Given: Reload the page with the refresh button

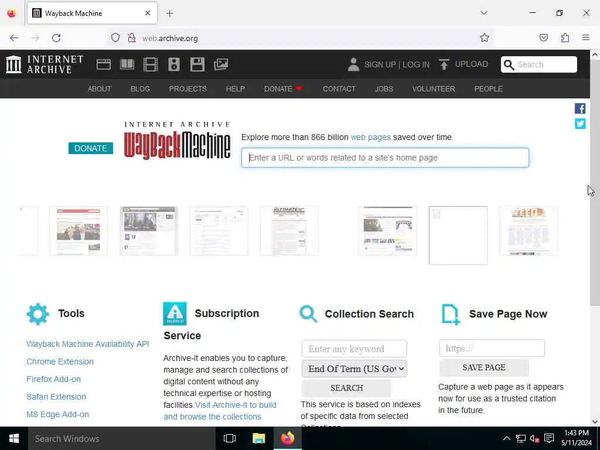Looking at the screenshot, I should [56, 38].
